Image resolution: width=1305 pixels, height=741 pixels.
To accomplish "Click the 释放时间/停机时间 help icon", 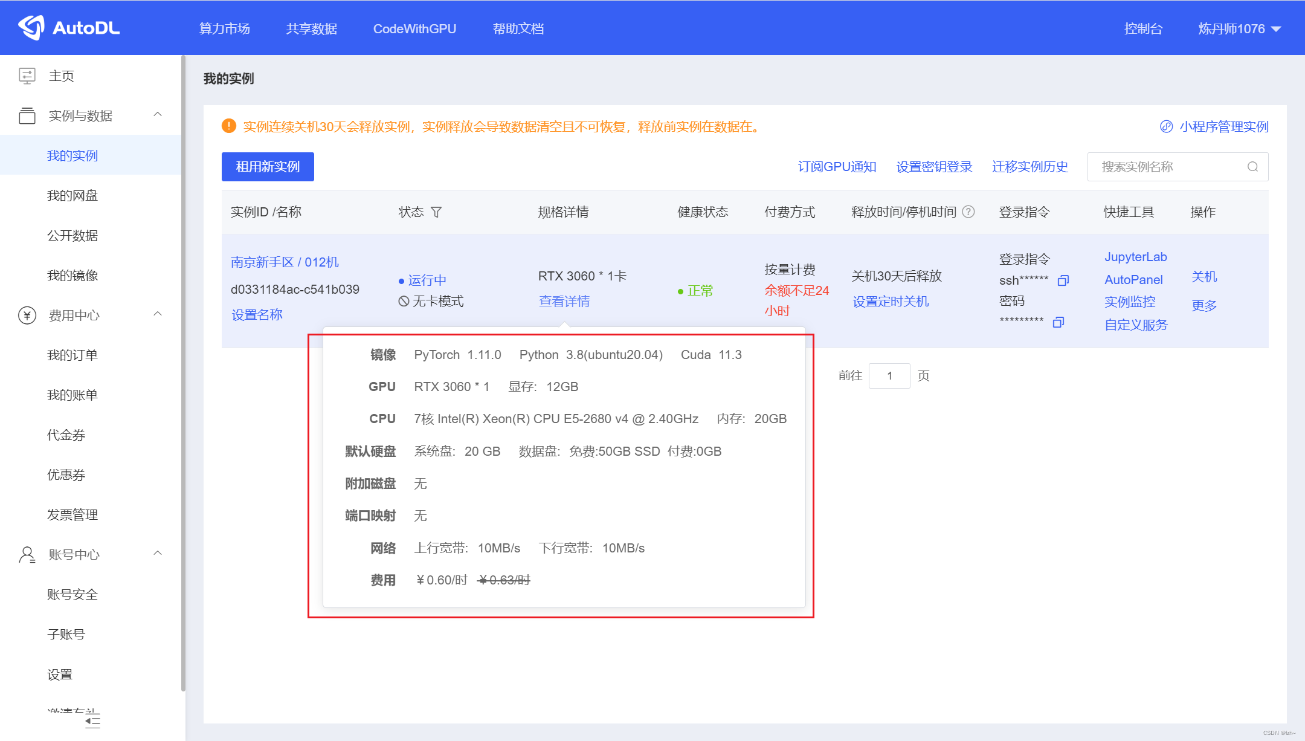I will (x=969, y=212).
